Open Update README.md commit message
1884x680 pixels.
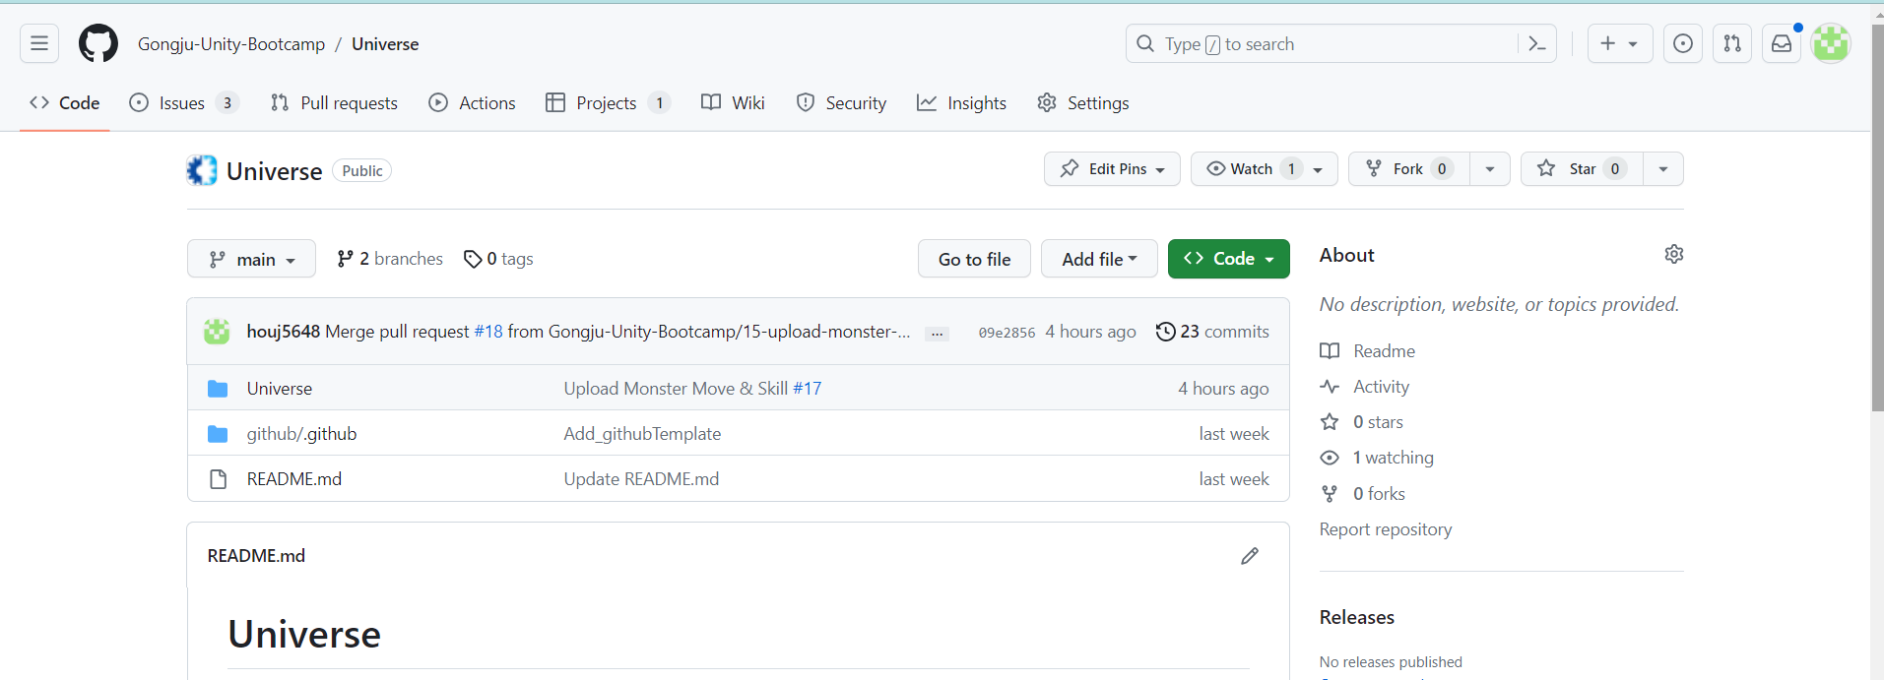tap(641, 479)
